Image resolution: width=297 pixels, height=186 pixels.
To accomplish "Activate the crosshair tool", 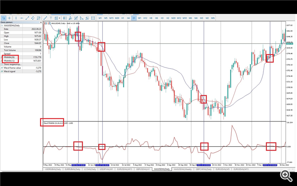I will pyautogui.click(x=9, y=18).
